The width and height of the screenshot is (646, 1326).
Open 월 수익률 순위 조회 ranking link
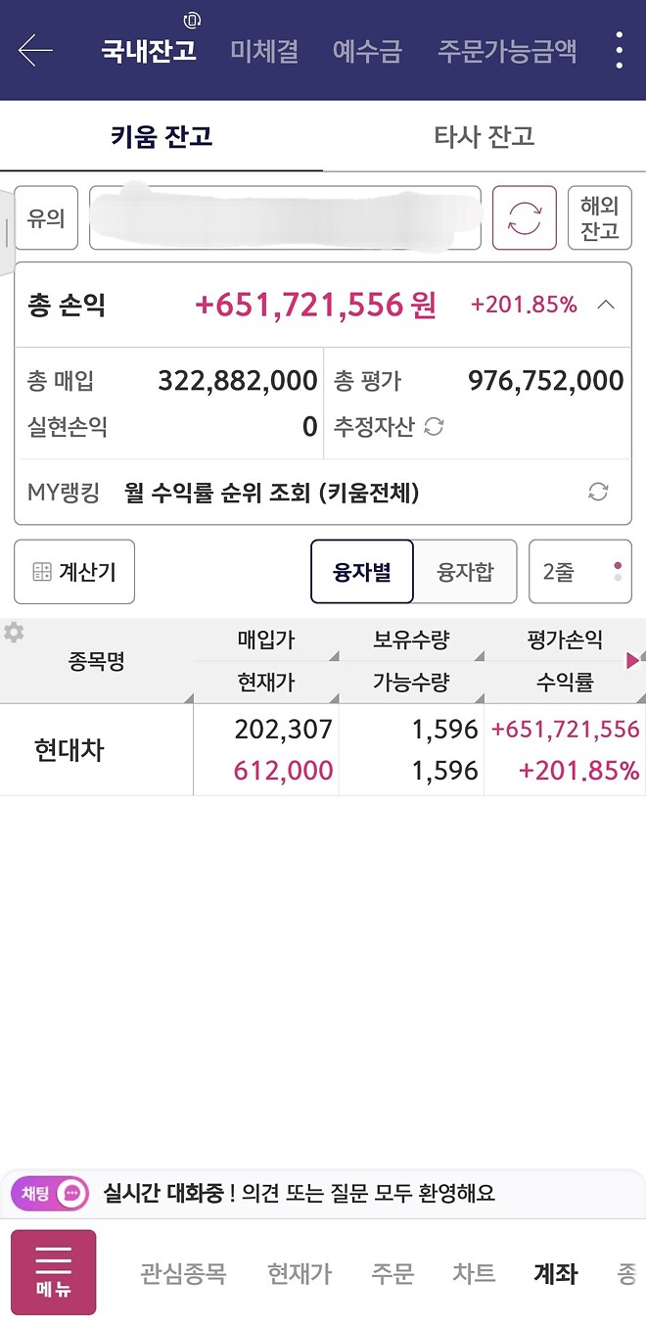tap(274, 492)
